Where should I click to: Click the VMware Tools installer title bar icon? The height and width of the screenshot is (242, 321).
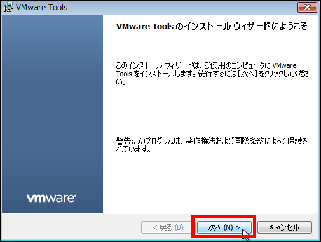pyautogui.click(x=8, y=7)
